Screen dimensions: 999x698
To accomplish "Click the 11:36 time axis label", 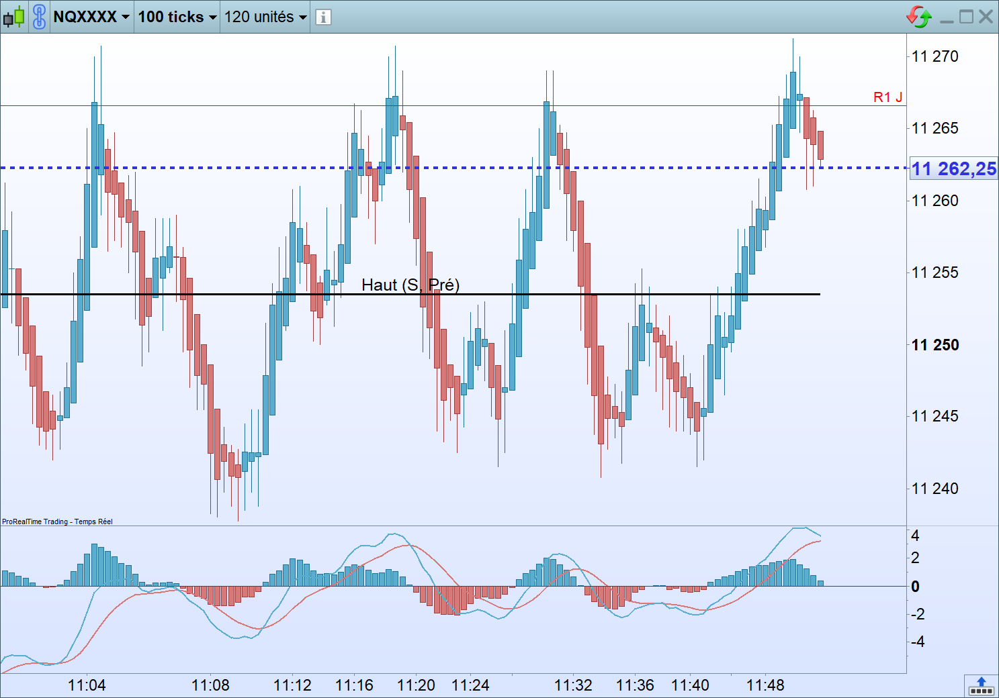I will 635,685.
